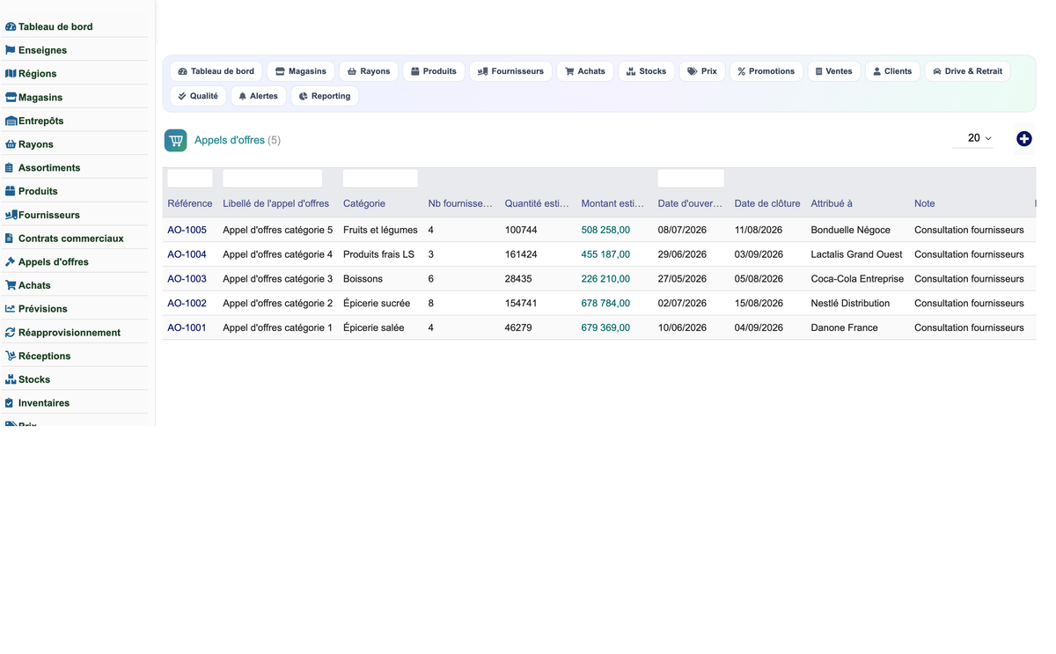
Task: Switch to Rayons top tab
Action: [x=369, y=71]
